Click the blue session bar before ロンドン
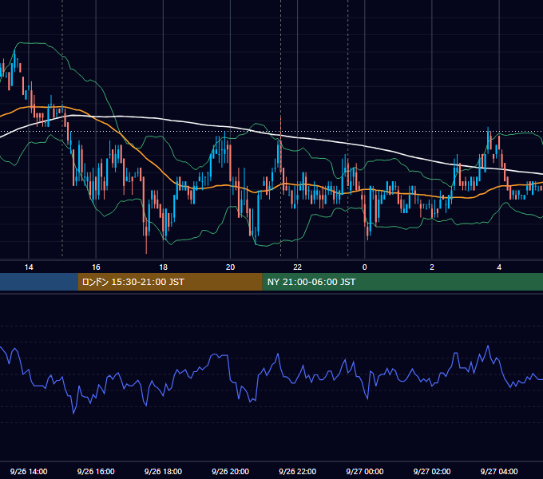This screenshot has height=479, width=543. [x=39, y=282]
